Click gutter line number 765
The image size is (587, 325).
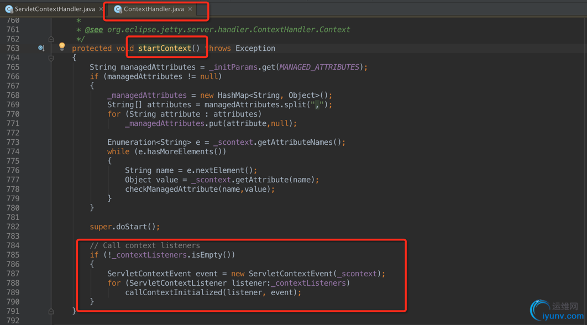point(13,67)
